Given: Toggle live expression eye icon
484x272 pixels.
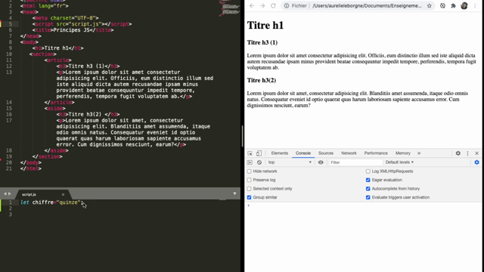Looking at the screenshot, I should pos(321,162).
